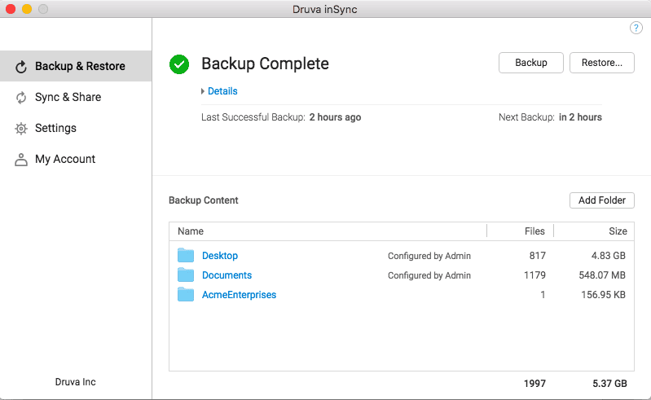
Task: Open the Restore... dialog button
Action: click(602, 64)
